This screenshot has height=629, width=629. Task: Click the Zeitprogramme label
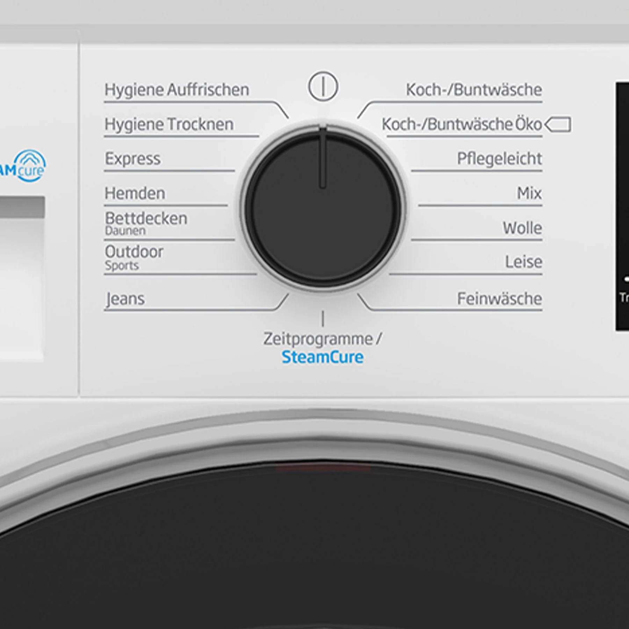[318, 339]
